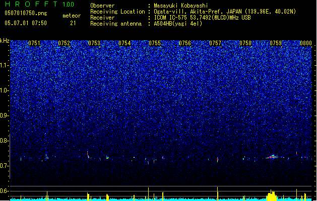Click the 0753 time marker
Screen dimensions: 317x201
[x=94, y=43]
